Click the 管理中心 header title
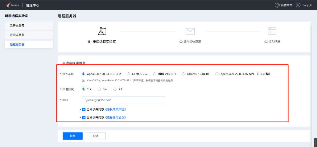 click(33, 5)
